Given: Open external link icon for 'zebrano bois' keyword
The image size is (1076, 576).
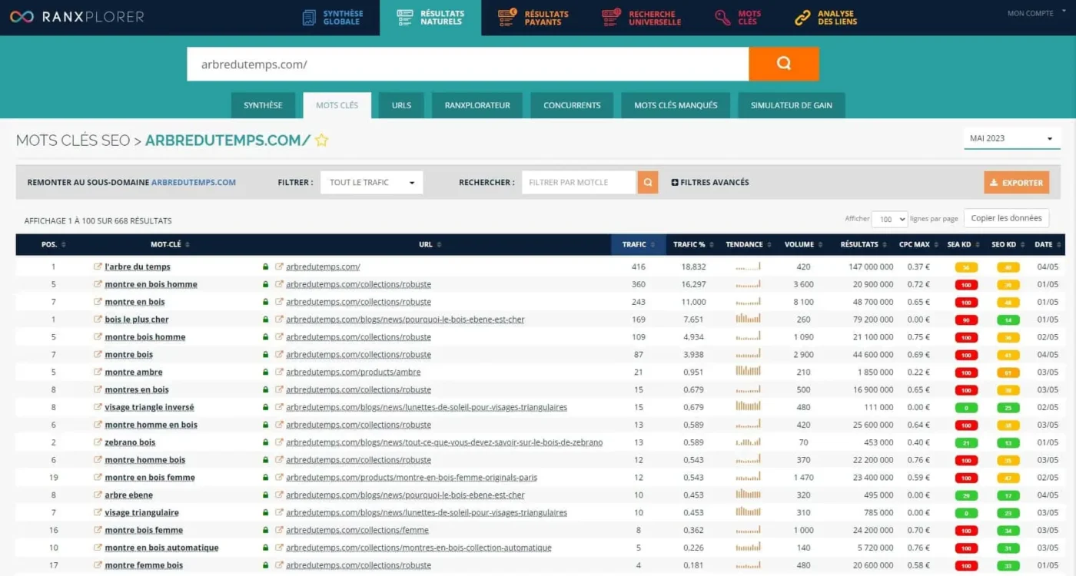Looking at the screenshot, I should click(98, 442).
